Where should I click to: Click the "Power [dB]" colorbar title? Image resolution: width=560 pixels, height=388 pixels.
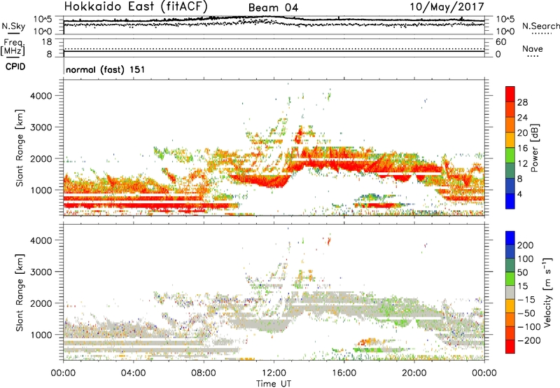click(x=535, y=148)
